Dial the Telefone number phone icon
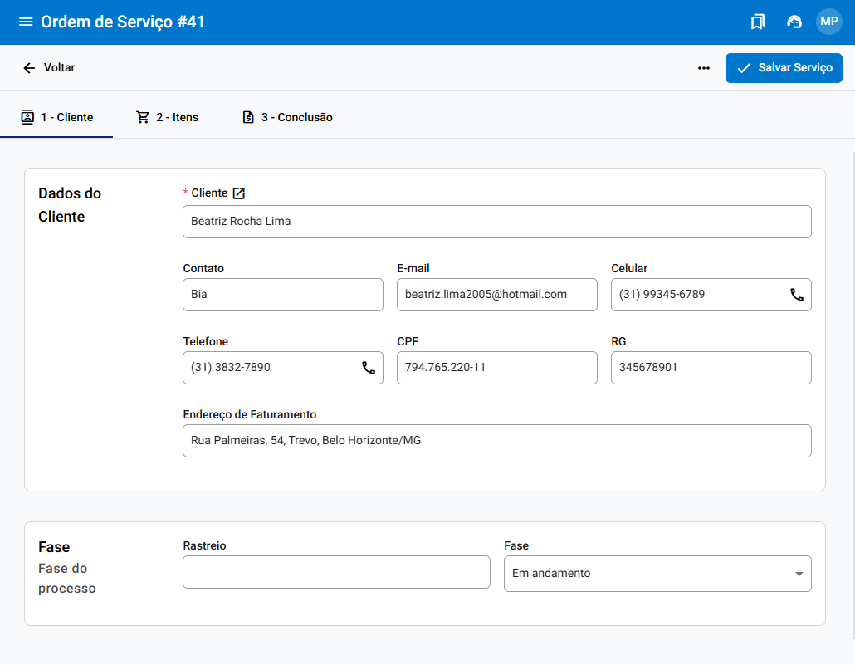This screenshot has width=855, height=665. click(x=369, y=368)
